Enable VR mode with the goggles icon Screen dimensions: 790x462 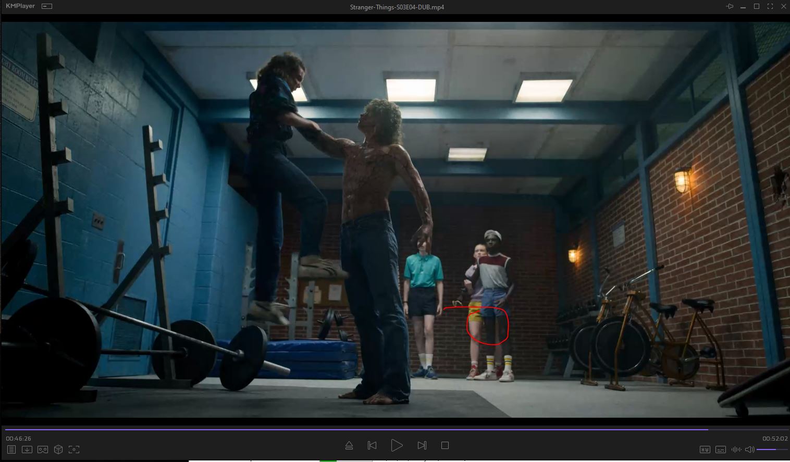tap(43, 449)
